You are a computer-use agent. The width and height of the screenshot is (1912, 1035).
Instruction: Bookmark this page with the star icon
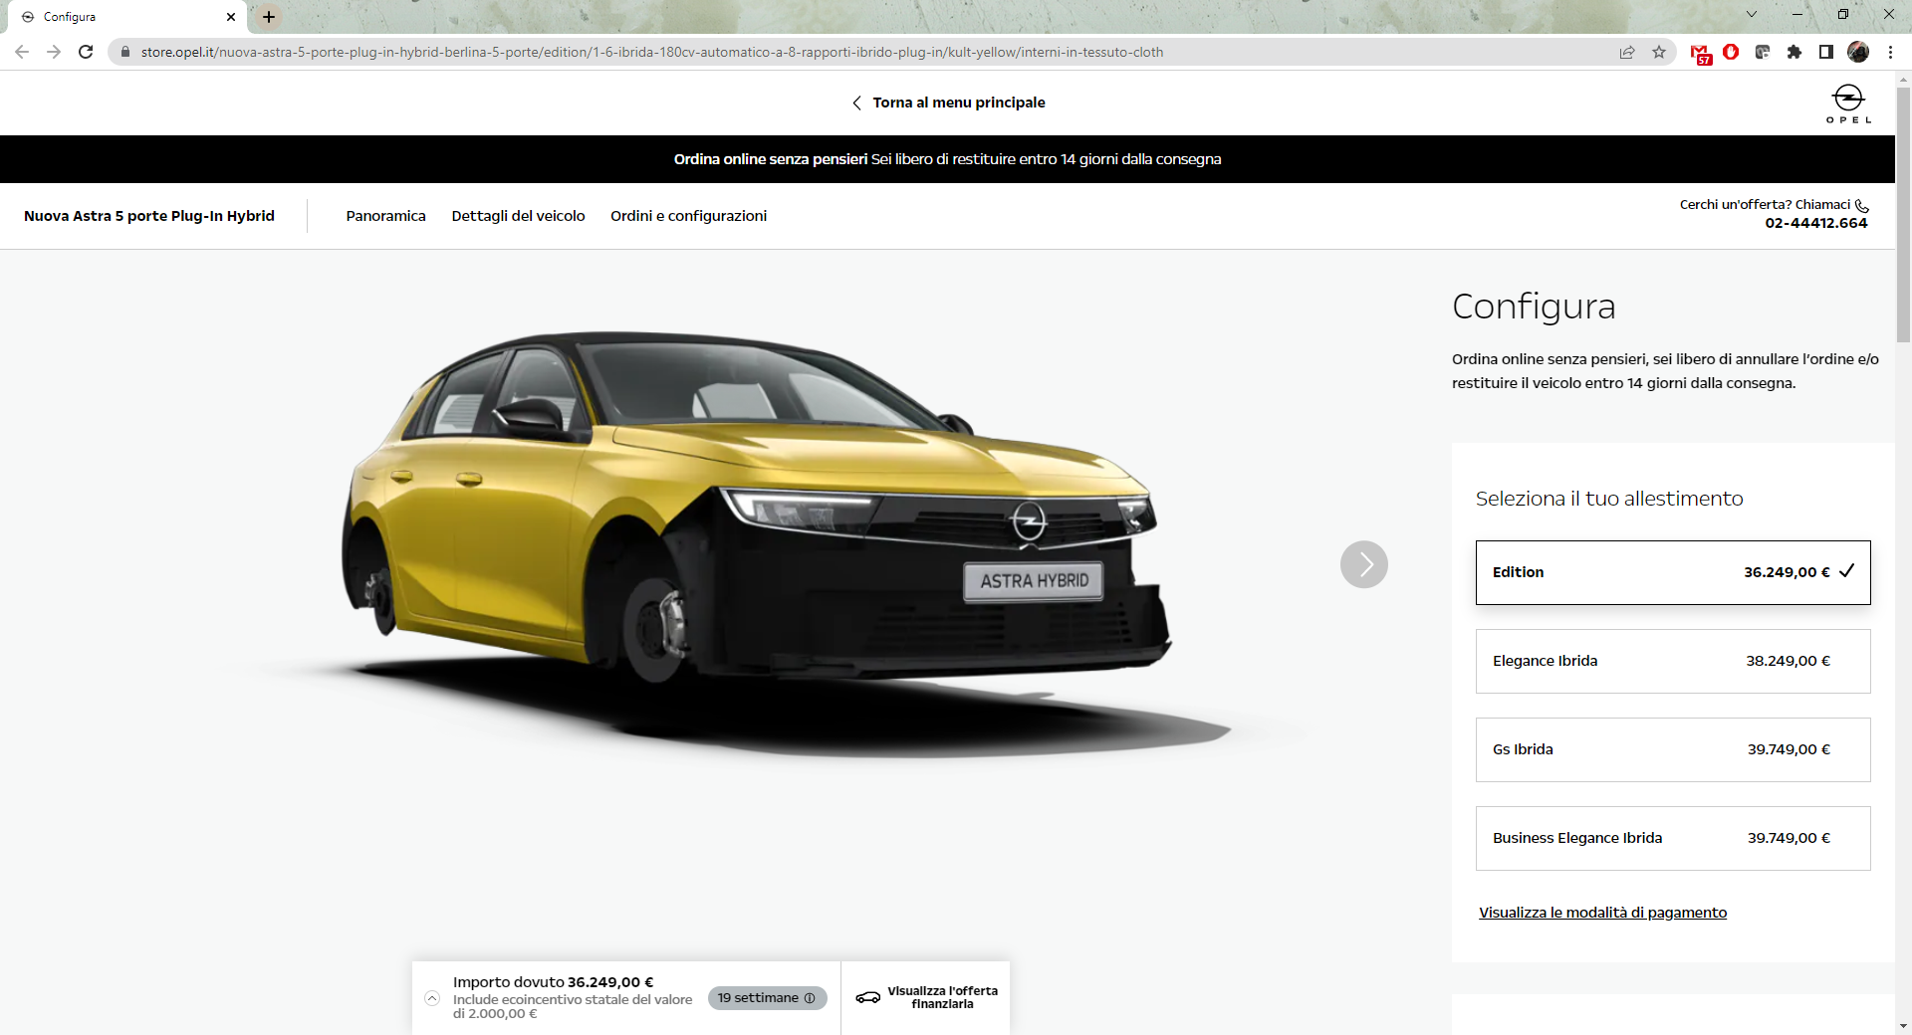[1659, 52]
